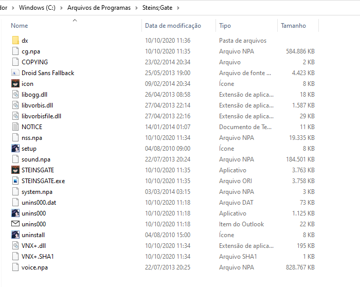Navigate to the Windows (C:) breadcrumb
Image resolution: width=360 pixels, height=287 pixels.
[x=37, y=8]
